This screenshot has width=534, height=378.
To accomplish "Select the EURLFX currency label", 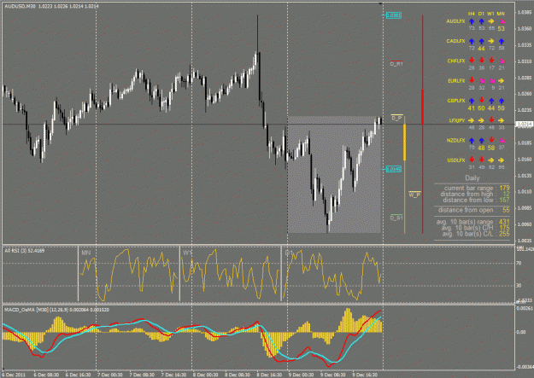I will [456, 81].
